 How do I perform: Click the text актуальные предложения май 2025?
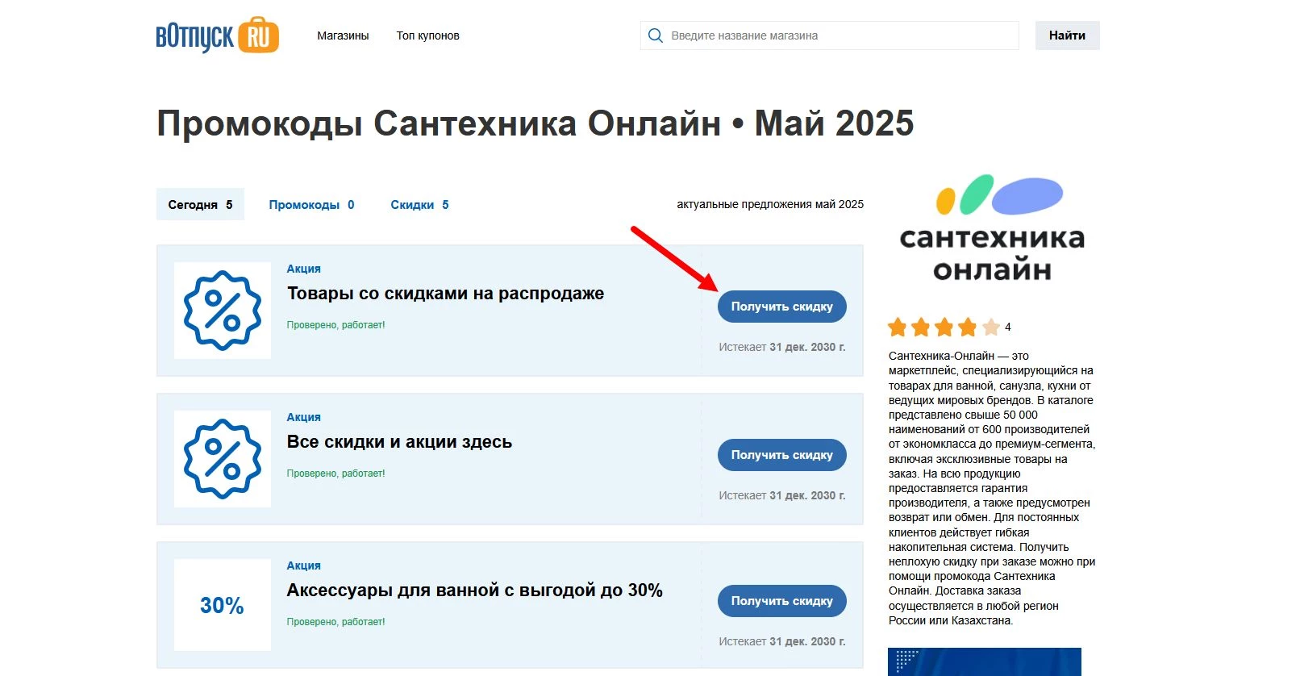point(770,204)
